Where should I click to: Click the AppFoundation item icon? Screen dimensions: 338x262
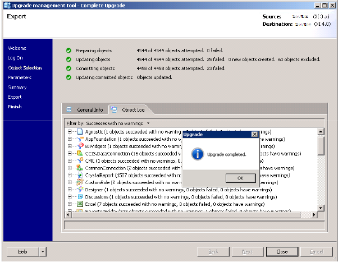79,139
